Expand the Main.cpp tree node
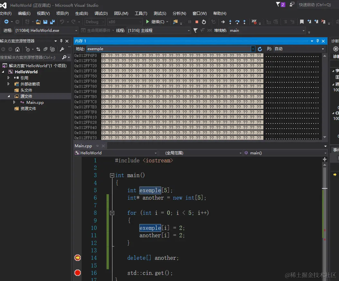Image resolution: width=339 pixels, height=281 pixels. pyautogui.click(x=14, y=102)
